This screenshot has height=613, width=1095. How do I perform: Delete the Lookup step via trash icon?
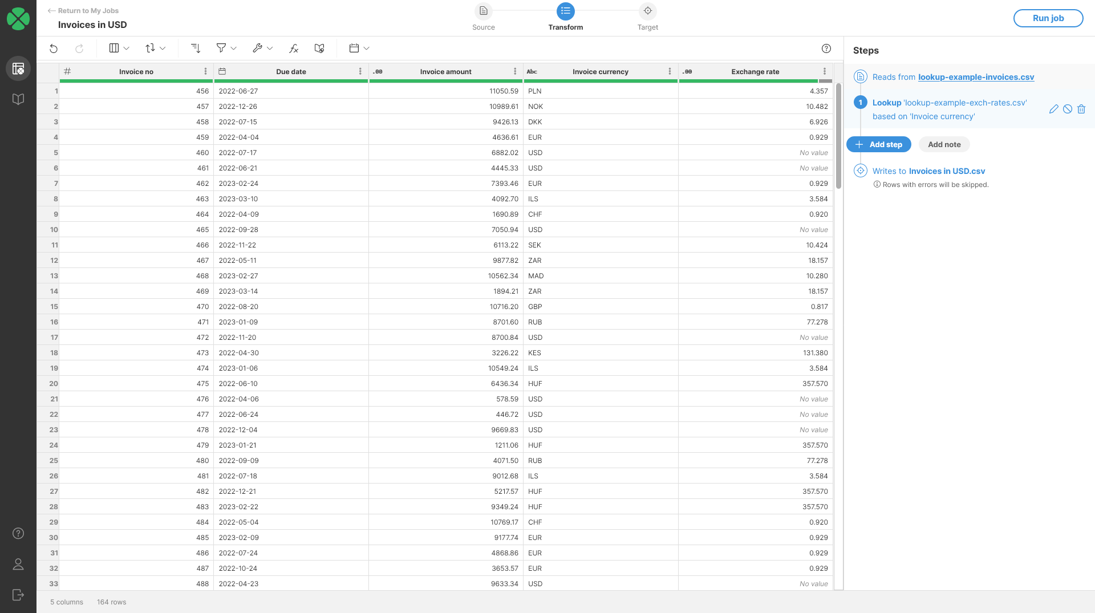coord(1081,109)
